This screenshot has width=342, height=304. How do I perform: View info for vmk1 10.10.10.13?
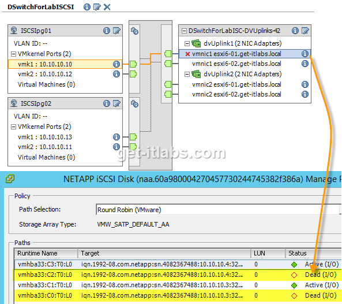click(116, 137)
